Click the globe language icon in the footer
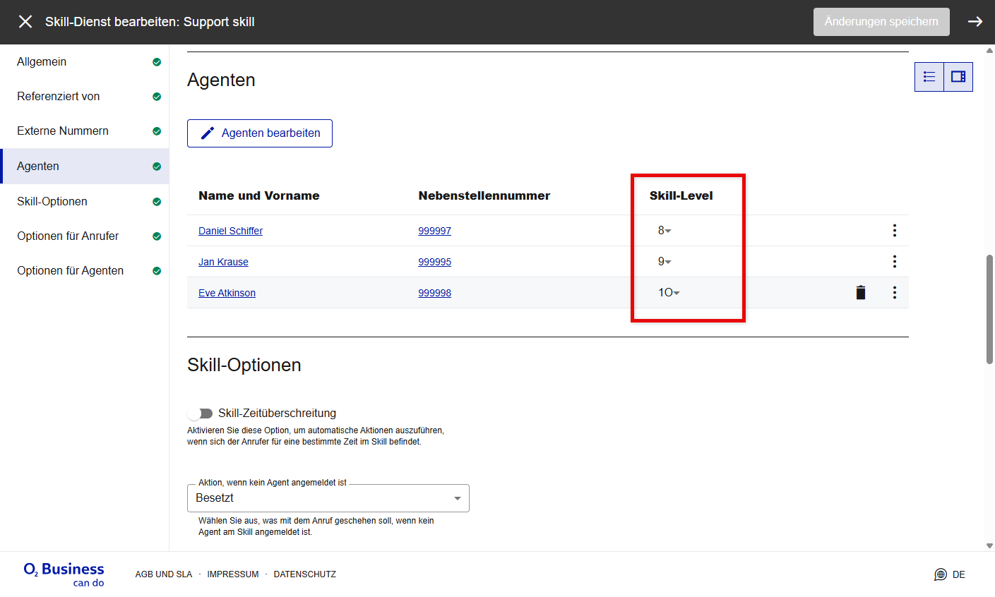This screenshot has width=995, height=597. (940, 574)
